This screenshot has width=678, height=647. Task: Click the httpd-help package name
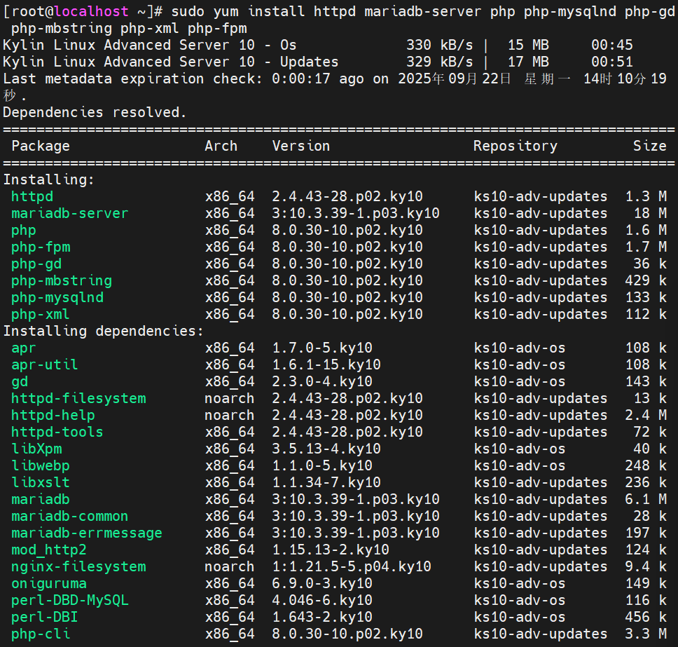coord(53,416)
